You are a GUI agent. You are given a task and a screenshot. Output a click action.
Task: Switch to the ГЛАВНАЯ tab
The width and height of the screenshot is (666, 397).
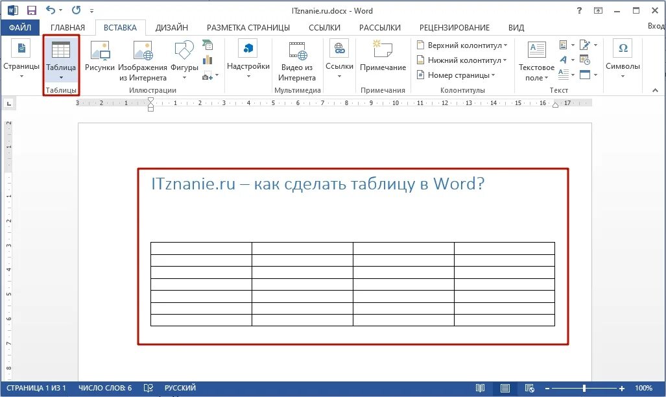pos(67,28)
